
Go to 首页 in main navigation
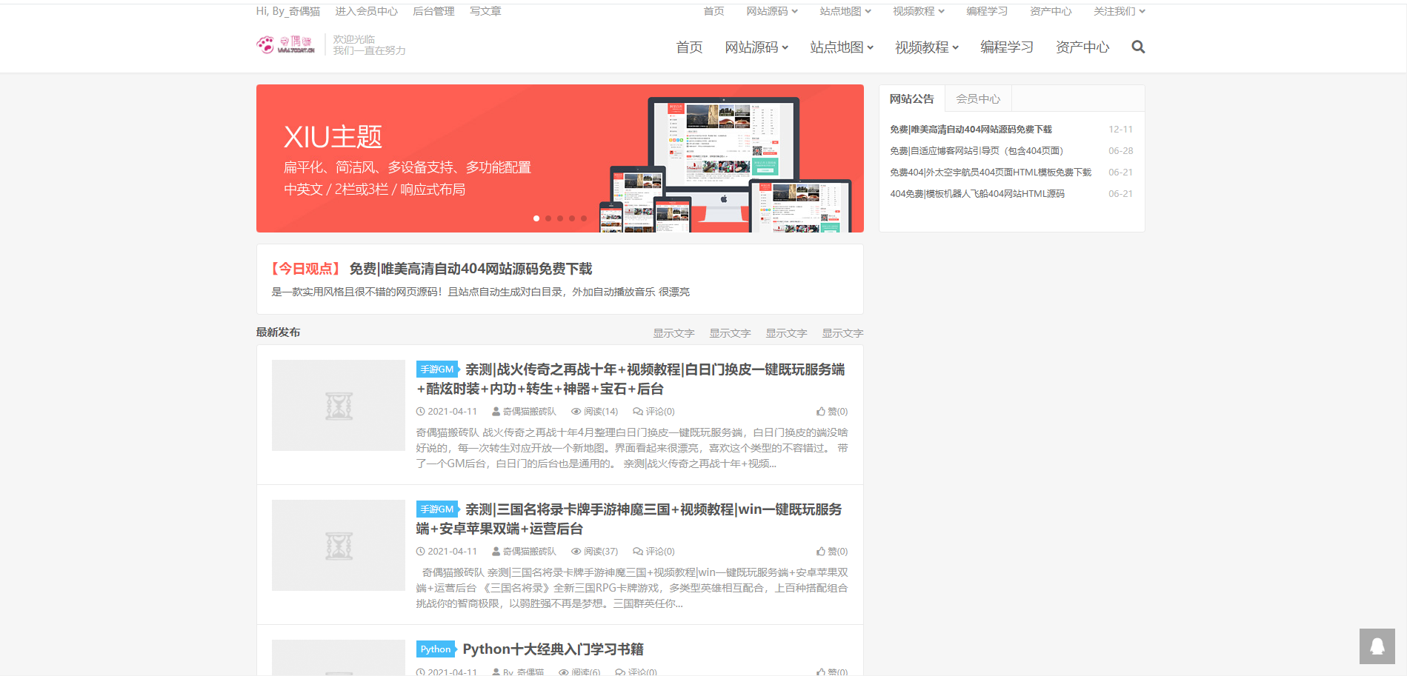(689, 47)
